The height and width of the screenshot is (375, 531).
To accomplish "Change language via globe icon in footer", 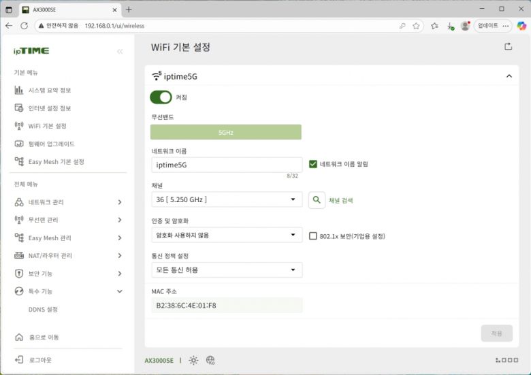I will coord(210,361).
